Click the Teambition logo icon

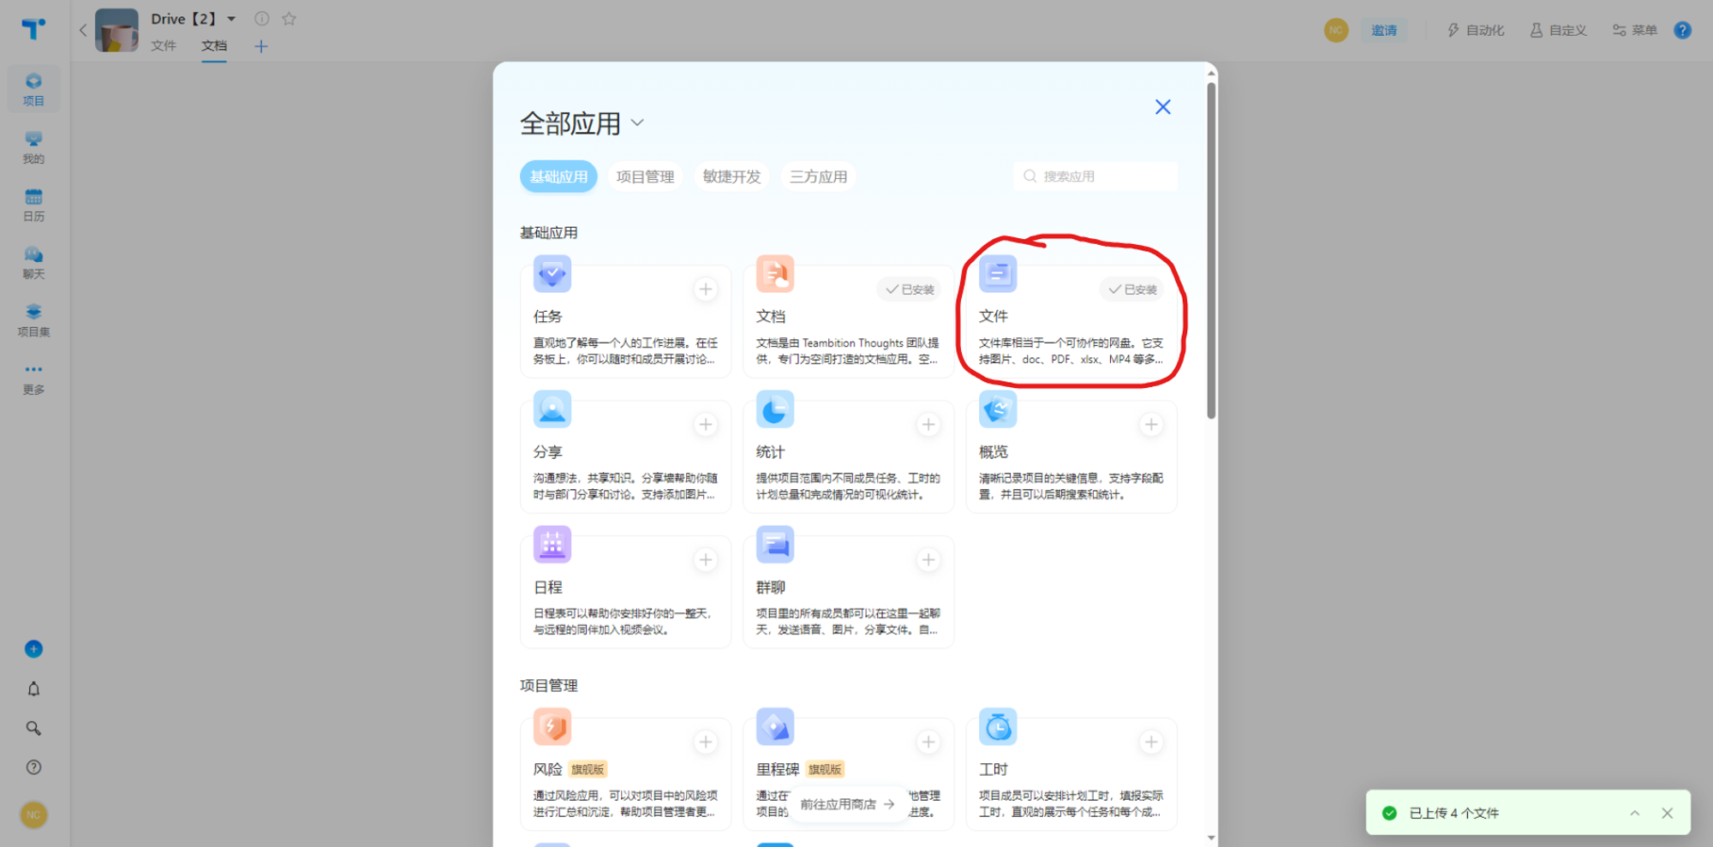coord(33,29)
